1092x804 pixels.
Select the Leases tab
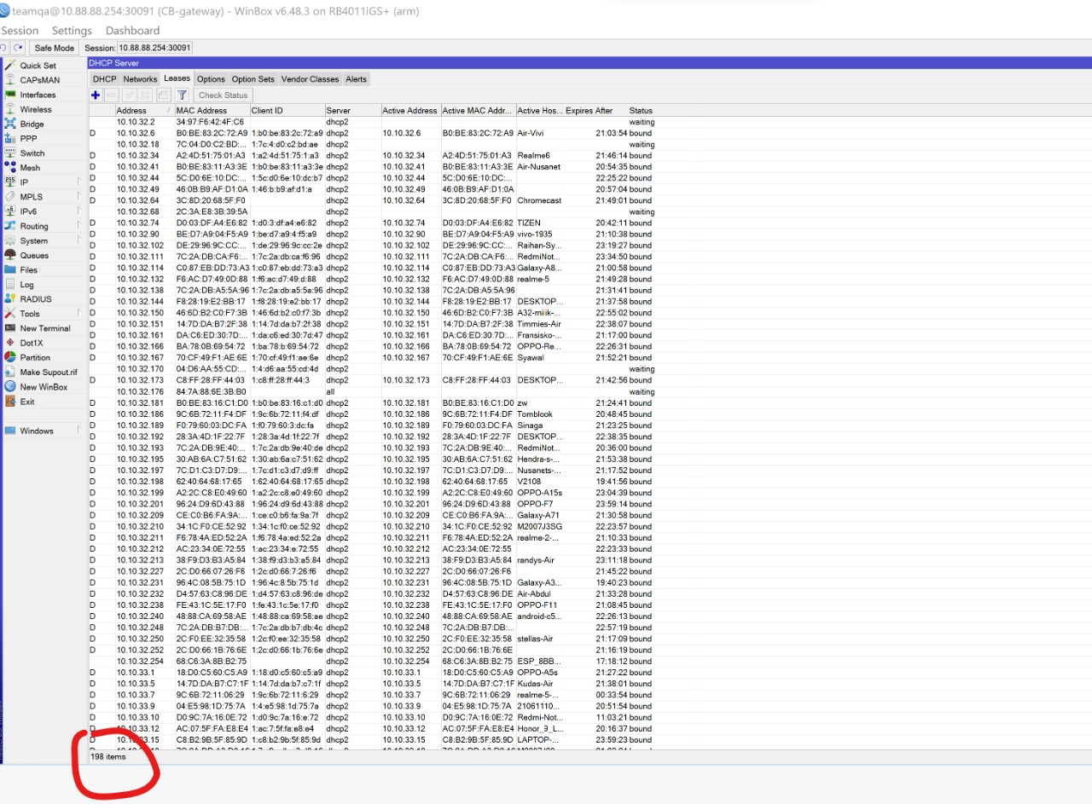177,78
